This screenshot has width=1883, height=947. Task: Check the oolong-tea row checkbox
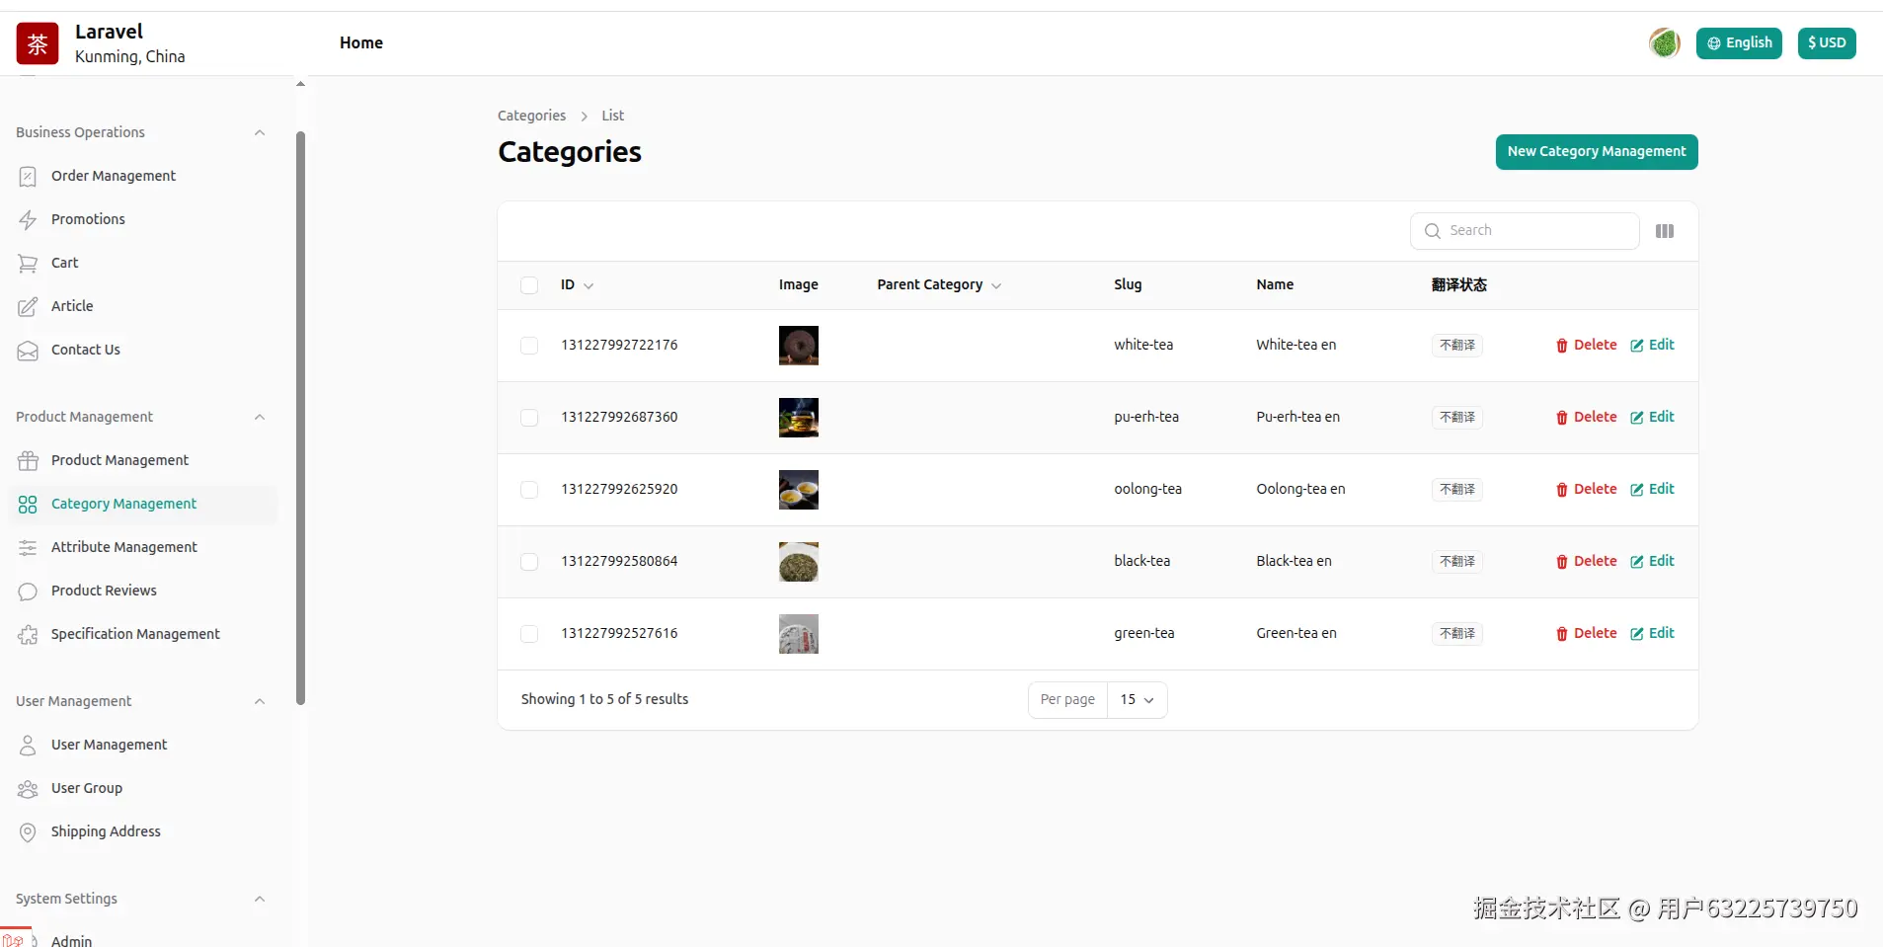point(529,490)
